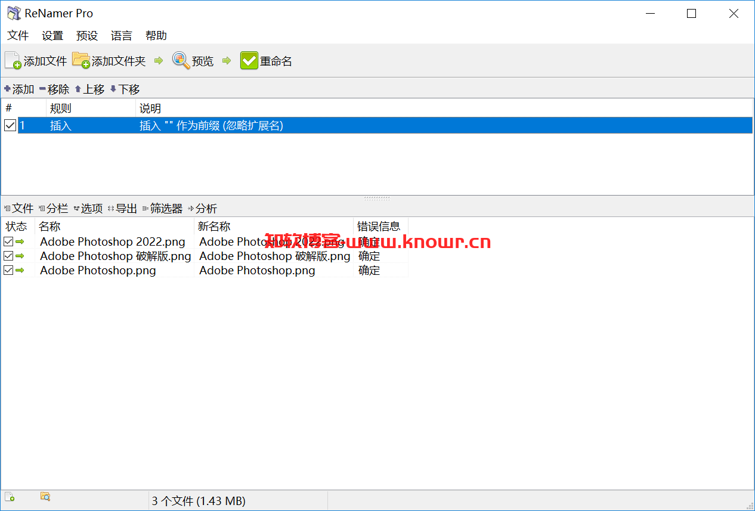
Task: Select file name Adobe Photoshop.png in 名称 column
Action: [x=98, y=270]
